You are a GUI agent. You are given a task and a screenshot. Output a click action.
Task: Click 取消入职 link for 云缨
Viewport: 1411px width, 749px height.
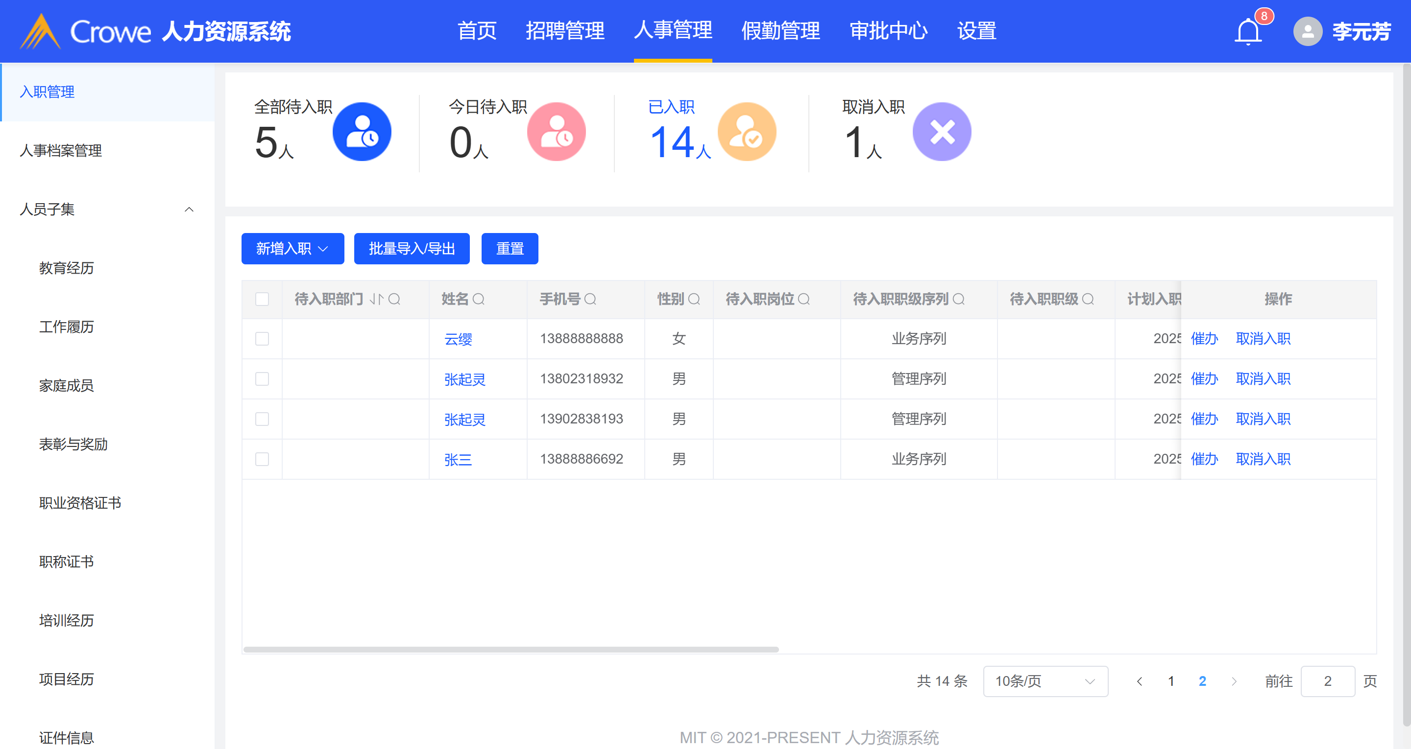pos(1263,339)
